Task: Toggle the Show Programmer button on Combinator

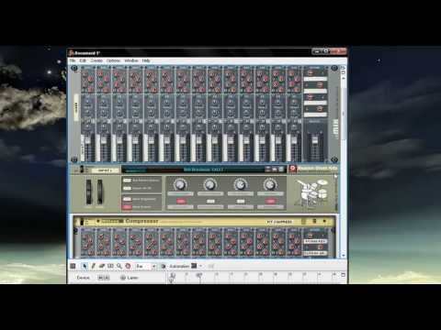Action: point(127,199)
